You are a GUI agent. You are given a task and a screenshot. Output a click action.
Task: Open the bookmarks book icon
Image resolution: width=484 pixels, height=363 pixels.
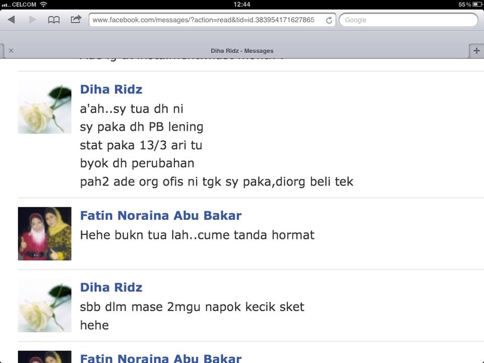(54, 20)
